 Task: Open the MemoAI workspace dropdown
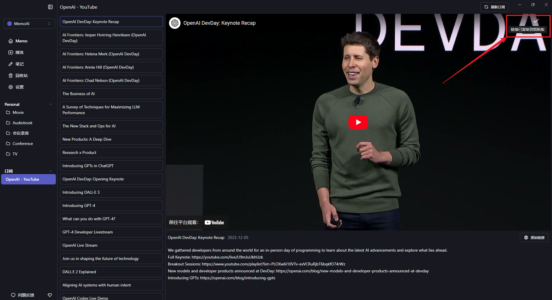click(x=29, y=24)
